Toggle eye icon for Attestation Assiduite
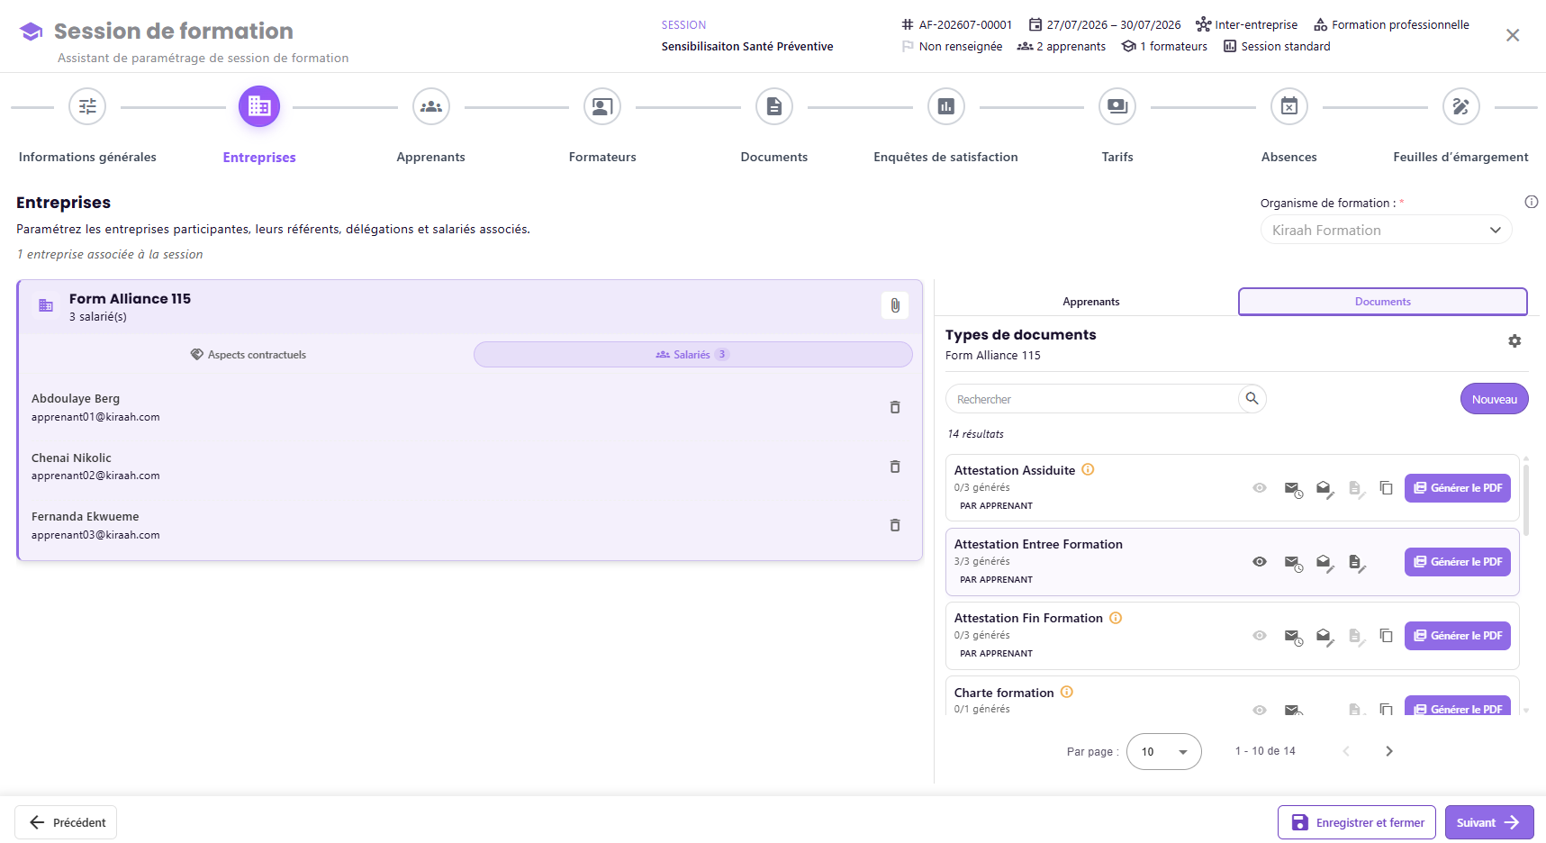 point(1260,488)
